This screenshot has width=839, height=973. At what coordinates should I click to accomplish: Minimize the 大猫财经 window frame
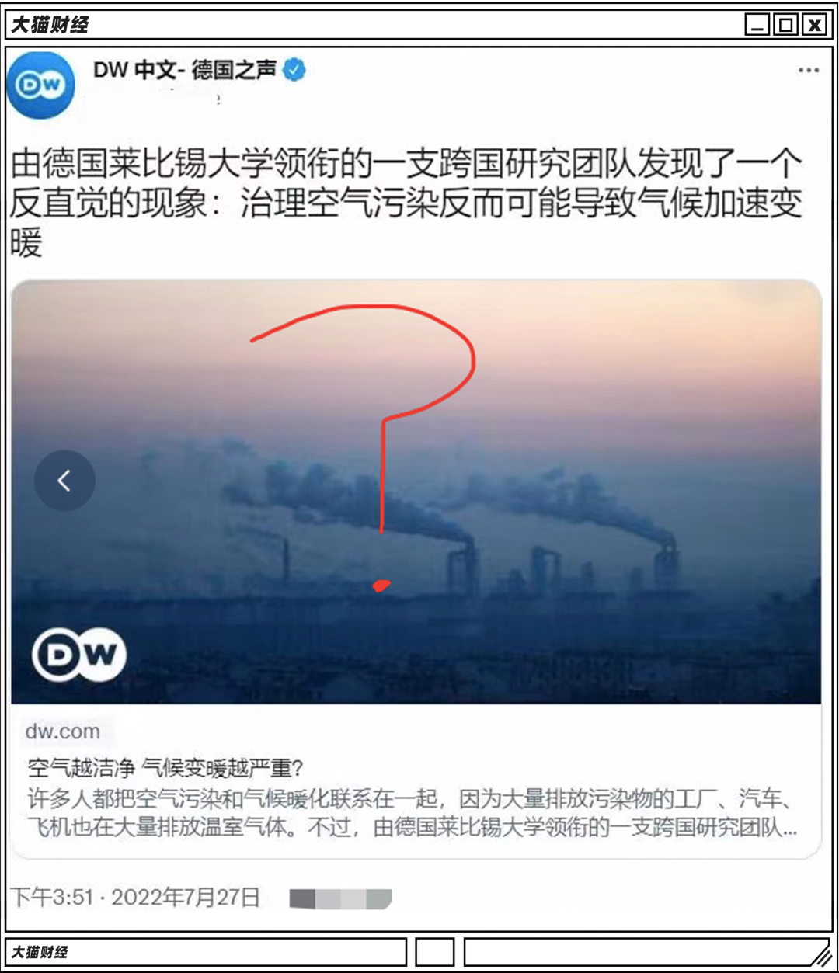(757, 25)
